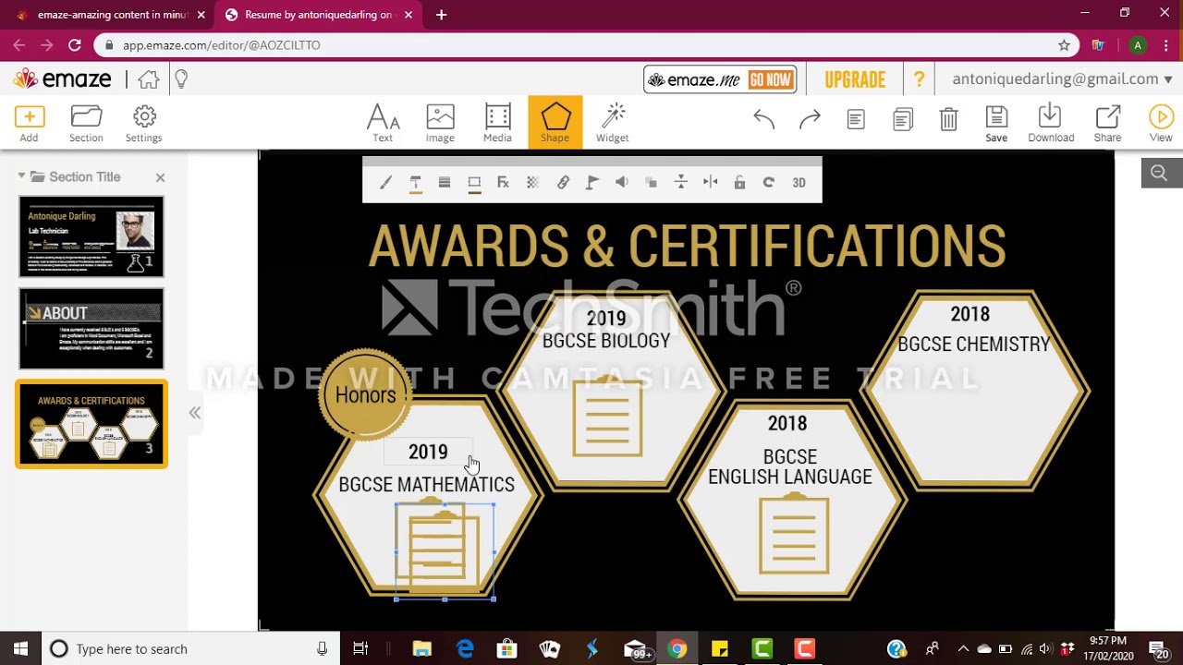This screenshot has height=665, width=1183.
Task: Undo the last action
Action: [x=763, y=119]
